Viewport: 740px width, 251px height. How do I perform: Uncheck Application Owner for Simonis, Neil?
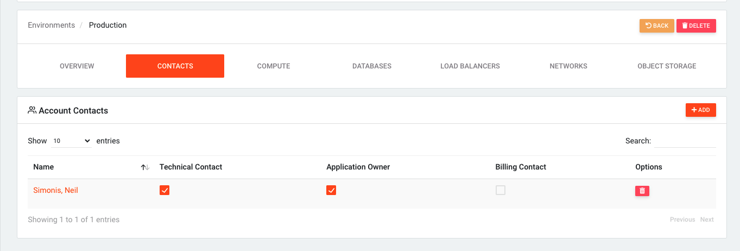pyautogui.click(x=331, y=190)
